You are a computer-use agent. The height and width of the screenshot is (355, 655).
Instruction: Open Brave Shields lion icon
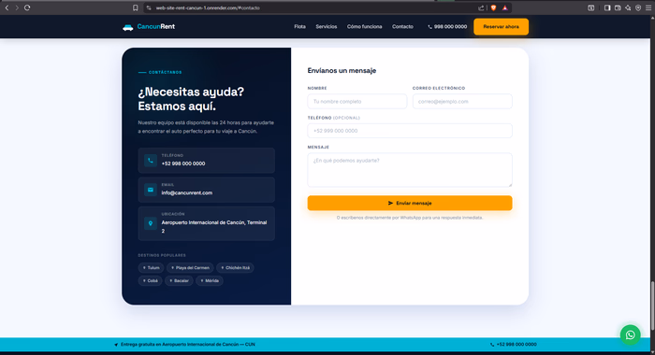point(493,7)
